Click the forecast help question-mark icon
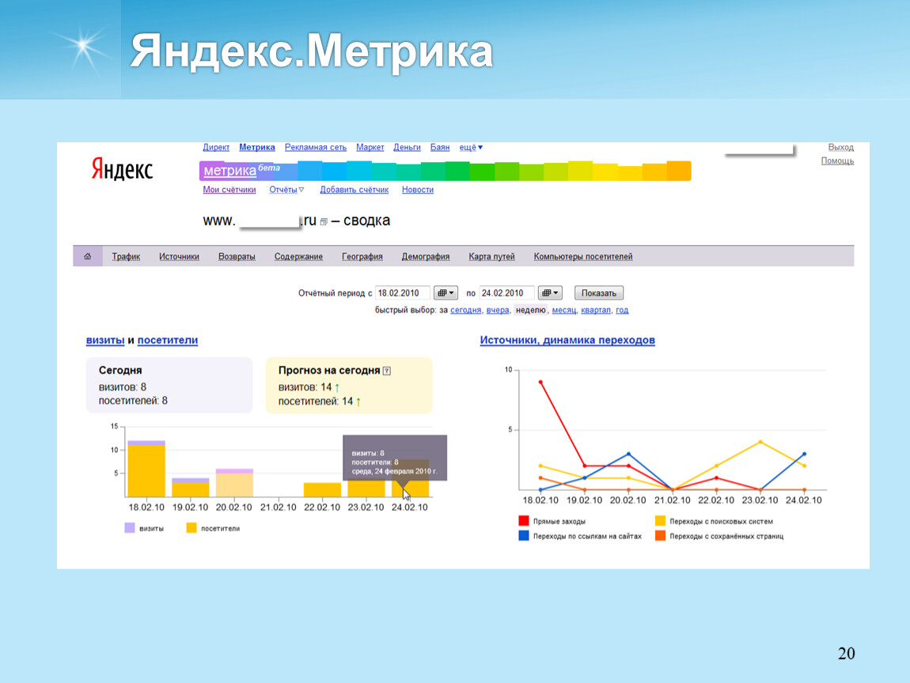This screenshot has width=910, height=683. 387,371
